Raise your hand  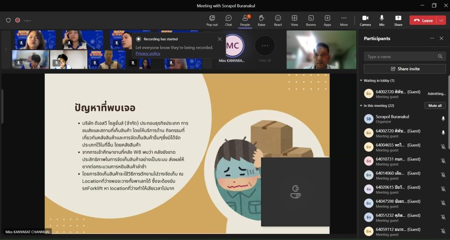261,21
